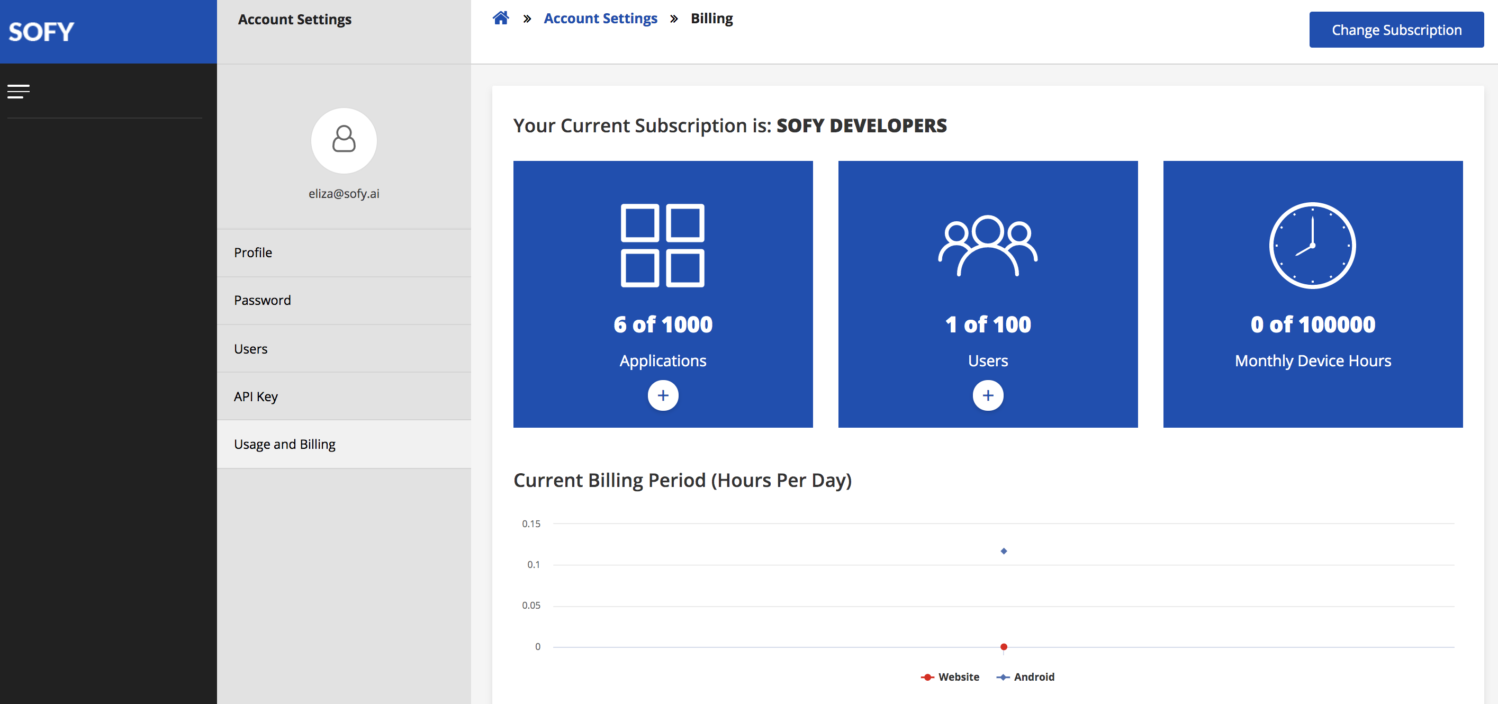
Task: Go to the home breadcrumb icon
Action: [501, 18]
